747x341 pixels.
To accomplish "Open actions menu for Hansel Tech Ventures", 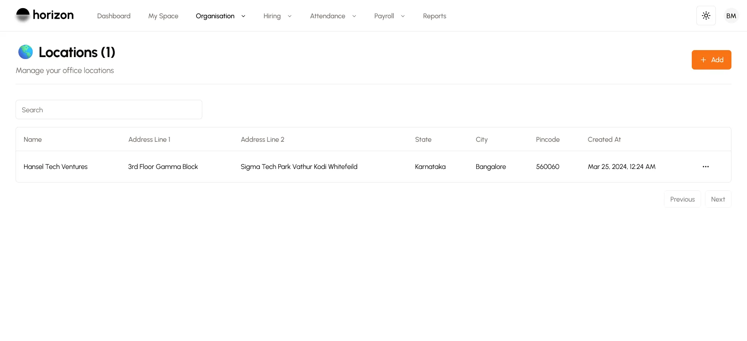I will pos(705,167).
